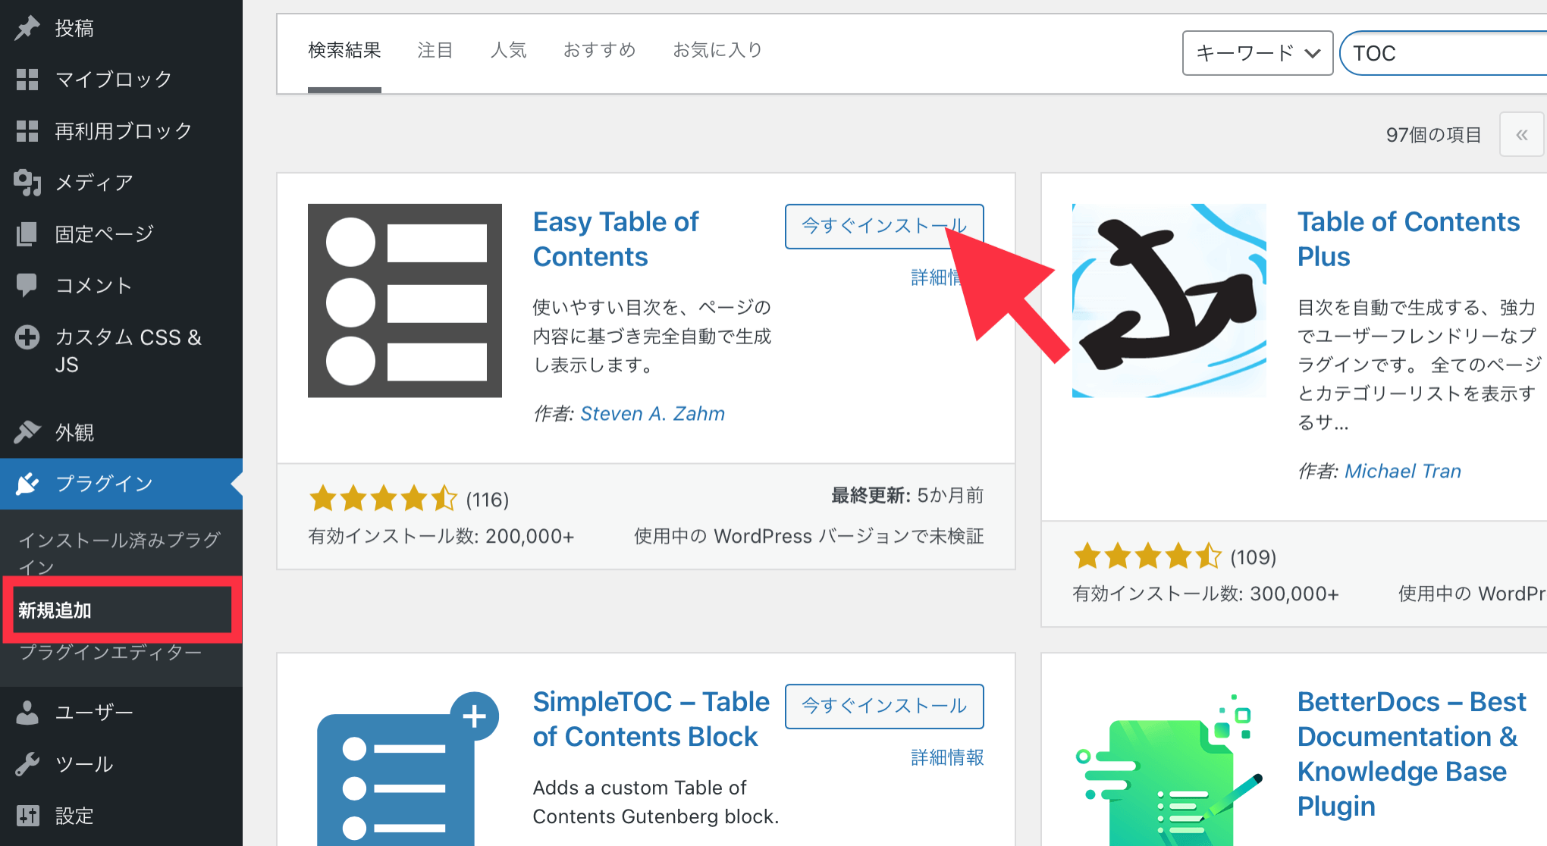Click 最終更新: 5か月前 text

tap(908, 496)
